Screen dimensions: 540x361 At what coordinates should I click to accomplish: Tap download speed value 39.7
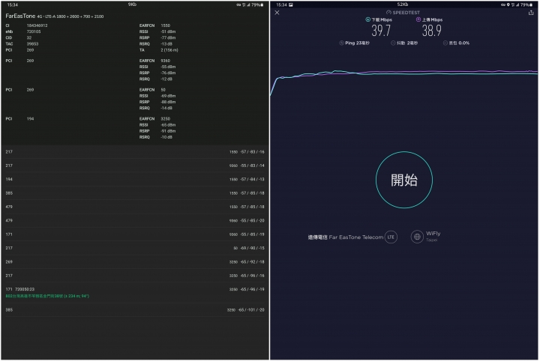tap(381, 31)
